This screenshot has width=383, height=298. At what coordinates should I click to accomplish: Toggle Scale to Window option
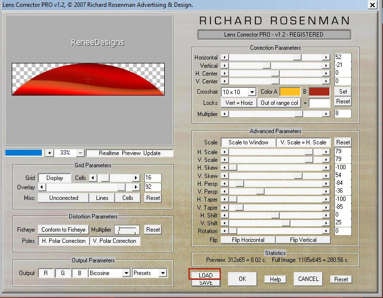coord(248,142)
